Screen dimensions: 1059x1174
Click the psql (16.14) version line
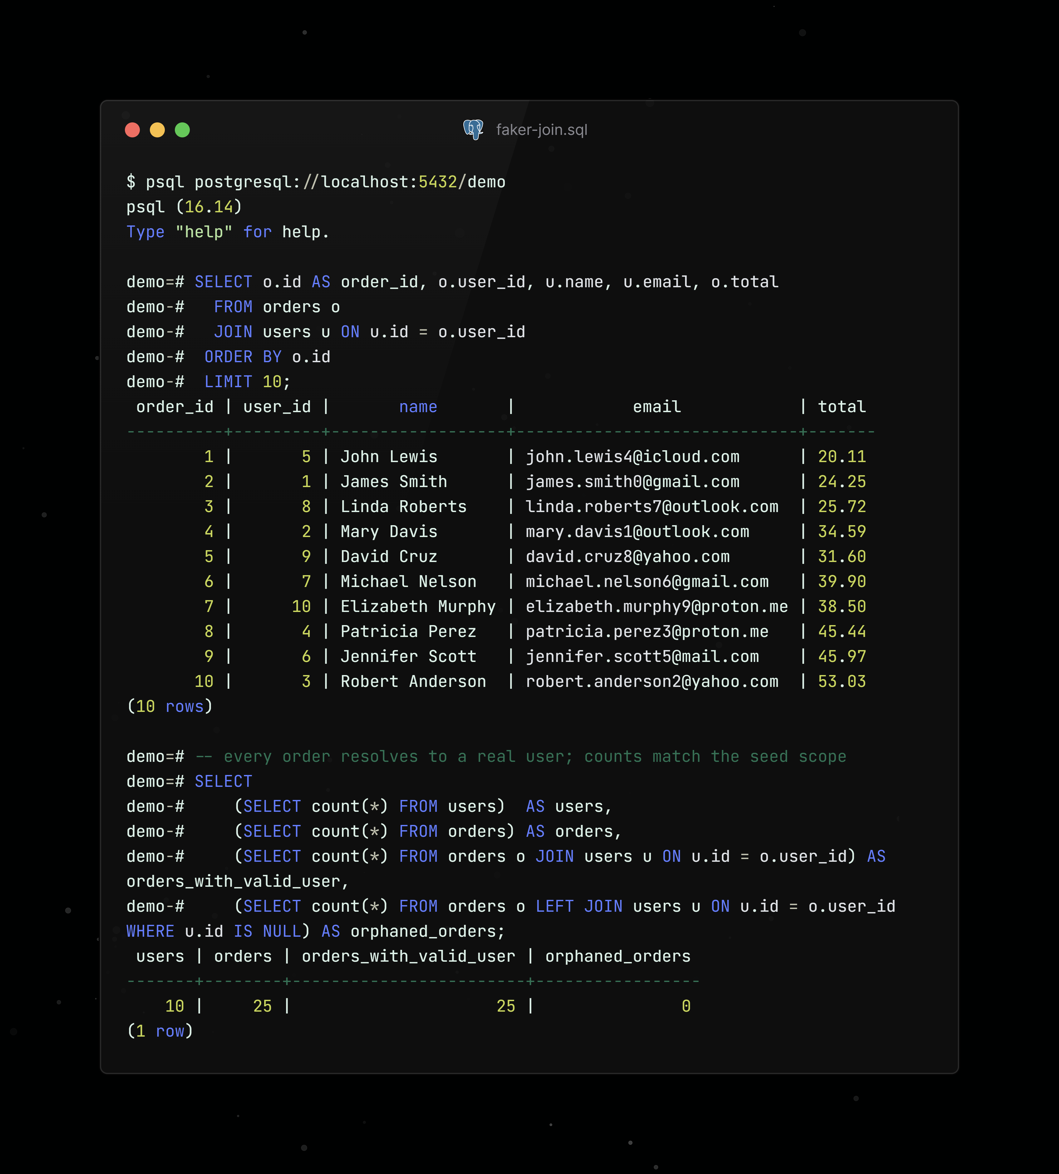pos(184,207)
